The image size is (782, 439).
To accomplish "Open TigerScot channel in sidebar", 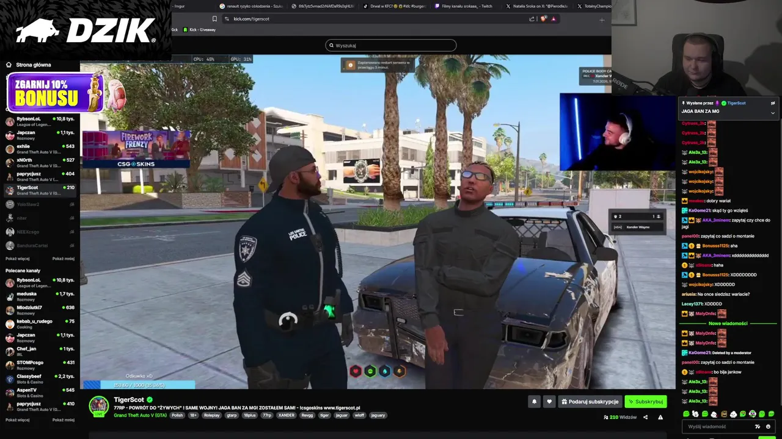I will point(40,190).
